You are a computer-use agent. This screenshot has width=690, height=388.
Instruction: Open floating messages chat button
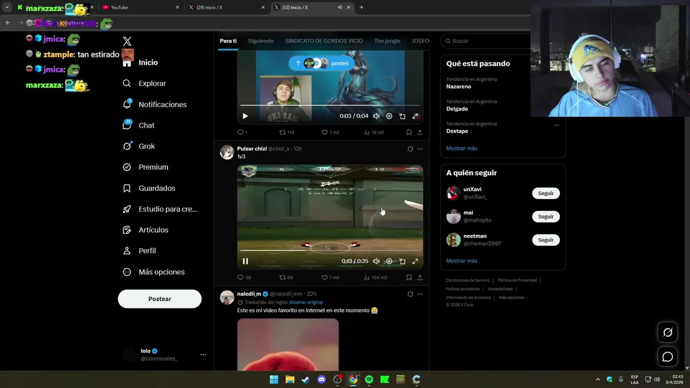[x=667, y=357]
